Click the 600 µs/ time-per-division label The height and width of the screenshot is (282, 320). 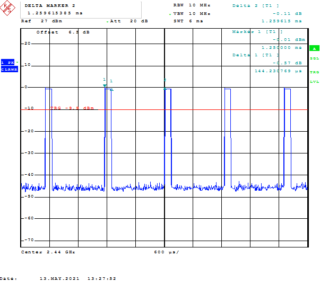(166, 252)
